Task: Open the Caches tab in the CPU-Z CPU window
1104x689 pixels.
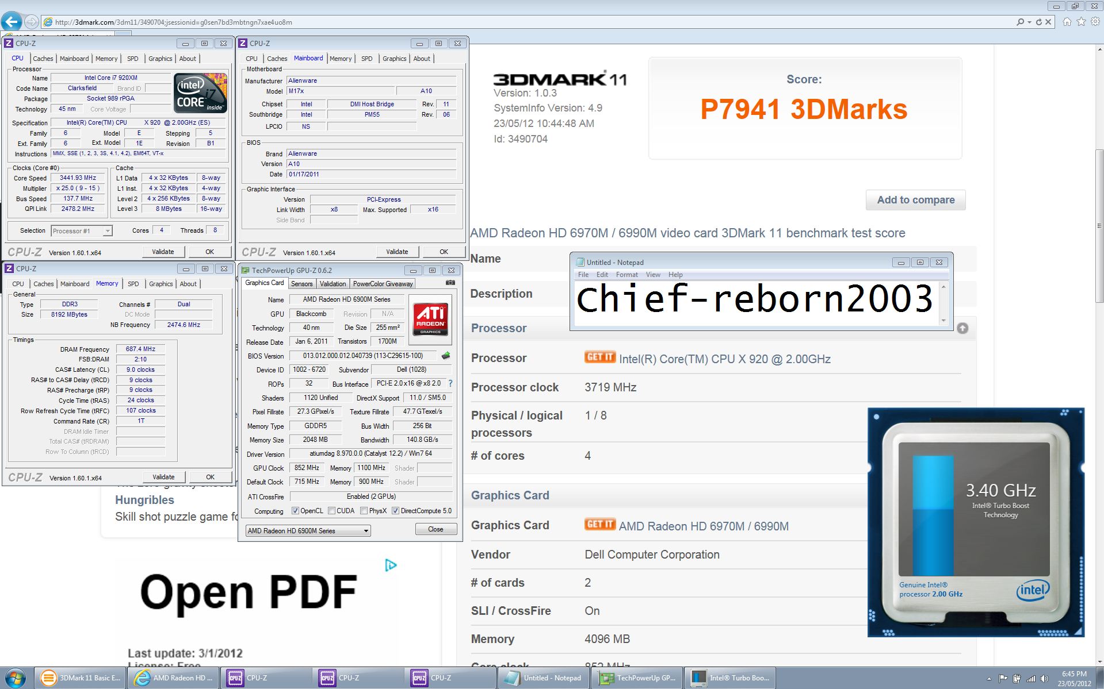Action: click(x=43, y=59)
